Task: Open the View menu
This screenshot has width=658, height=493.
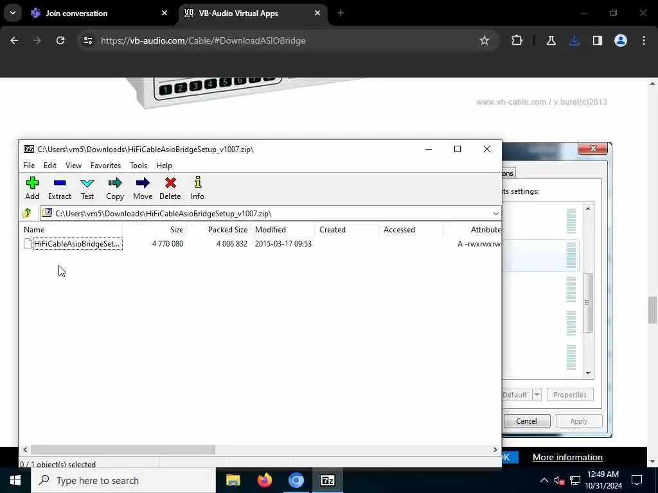Action: coord(73,166)
